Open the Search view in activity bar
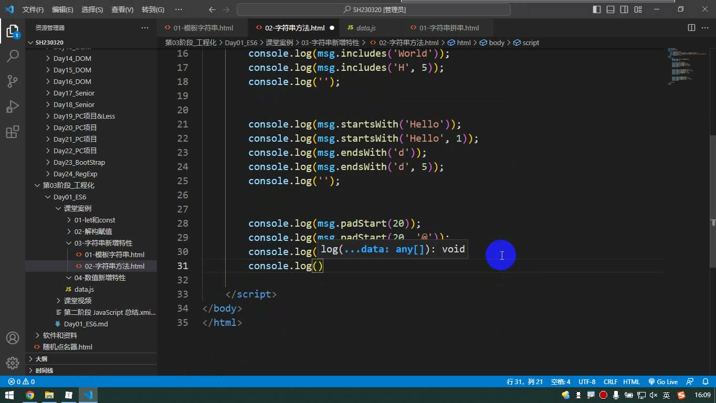 tap(13, 56)
